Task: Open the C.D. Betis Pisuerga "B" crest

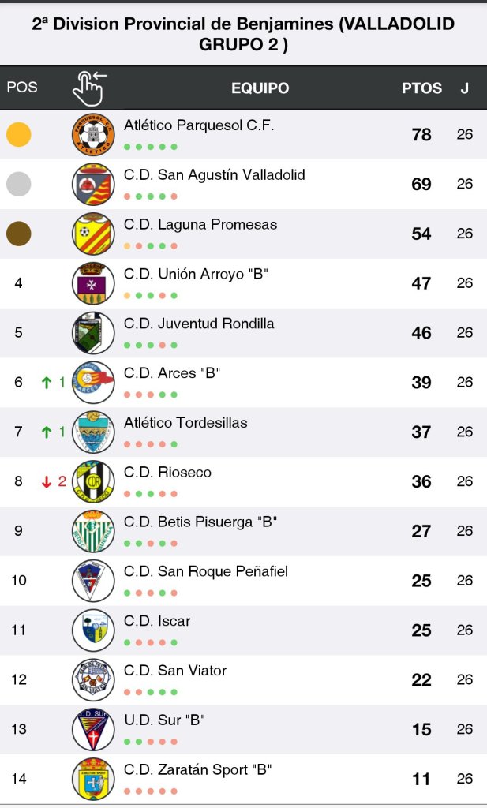Action: click(x=93, y=531)
